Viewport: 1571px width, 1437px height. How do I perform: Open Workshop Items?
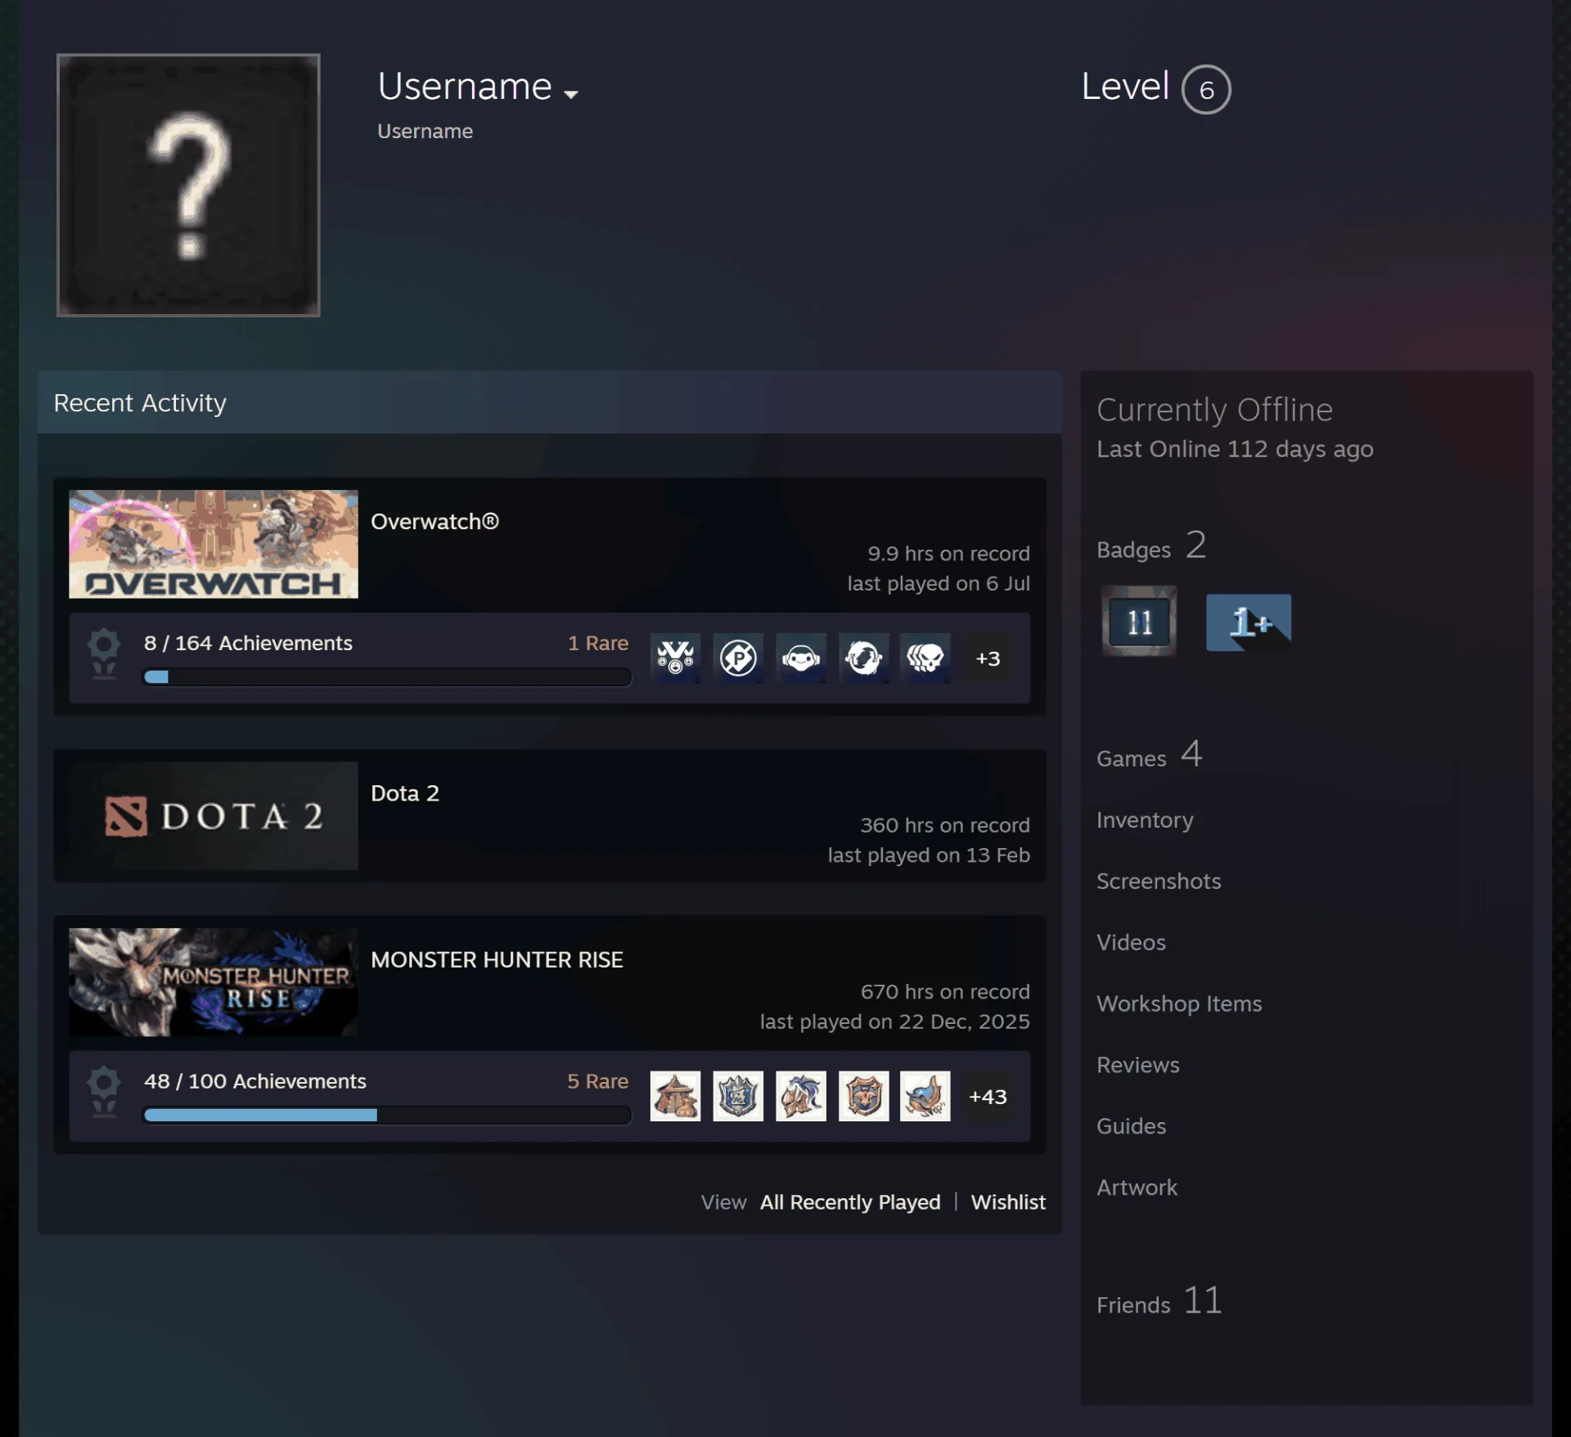(x=1179, y=1004)
